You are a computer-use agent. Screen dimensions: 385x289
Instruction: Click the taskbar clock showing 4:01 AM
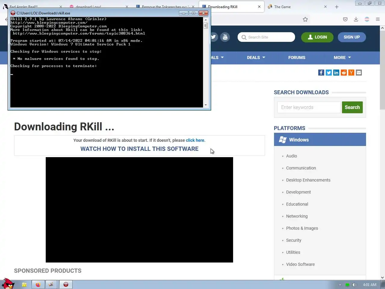click(369, 285)
